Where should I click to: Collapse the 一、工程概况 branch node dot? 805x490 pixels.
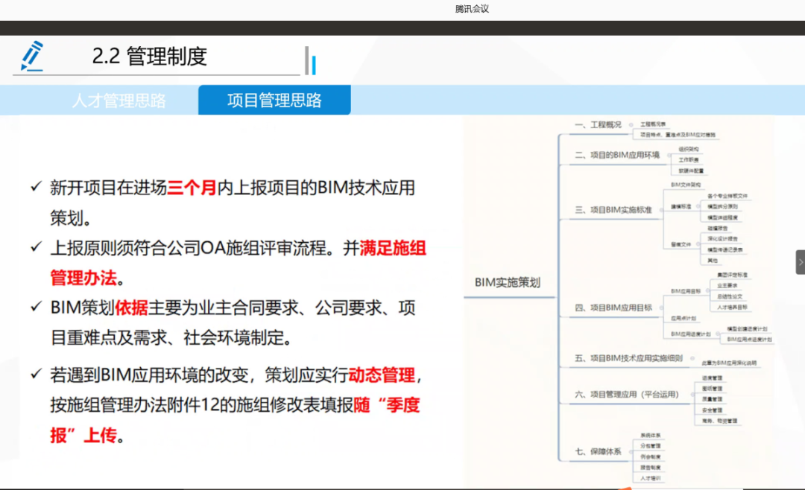[x=631, y=125]
